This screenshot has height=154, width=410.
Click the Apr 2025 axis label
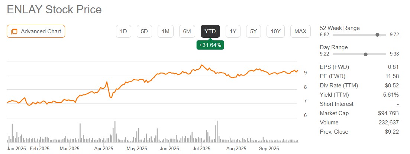tap(103, 149)
